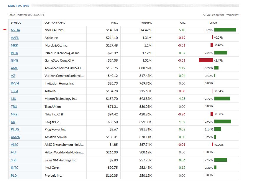Sort table by the VOLUME column header
Viewport: 253px width, 182px height.
146,23
